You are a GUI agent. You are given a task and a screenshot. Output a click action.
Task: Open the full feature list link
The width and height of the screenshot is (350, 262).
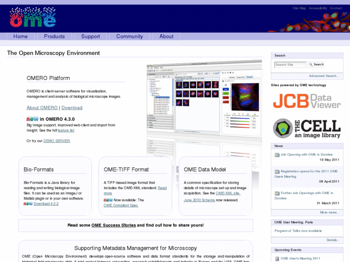[x=66, y=130]
